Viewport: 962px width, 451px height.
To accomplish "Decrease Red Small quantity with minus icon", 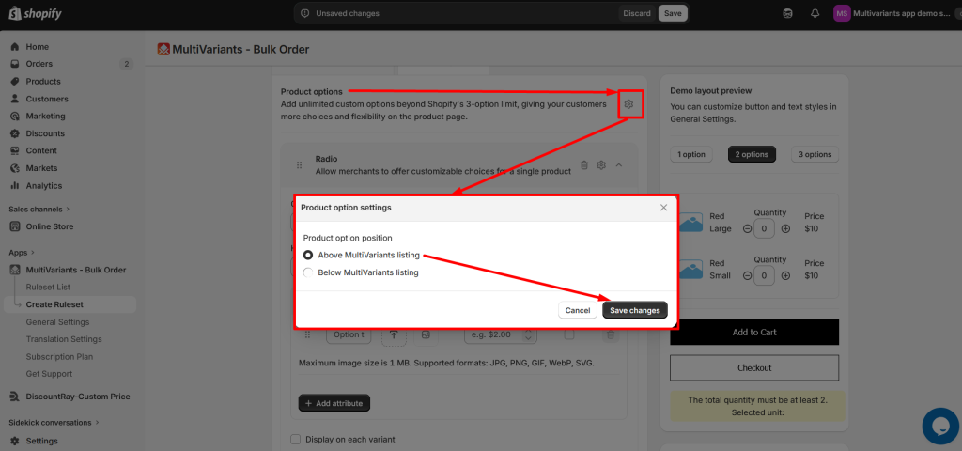I will [747, 275].
